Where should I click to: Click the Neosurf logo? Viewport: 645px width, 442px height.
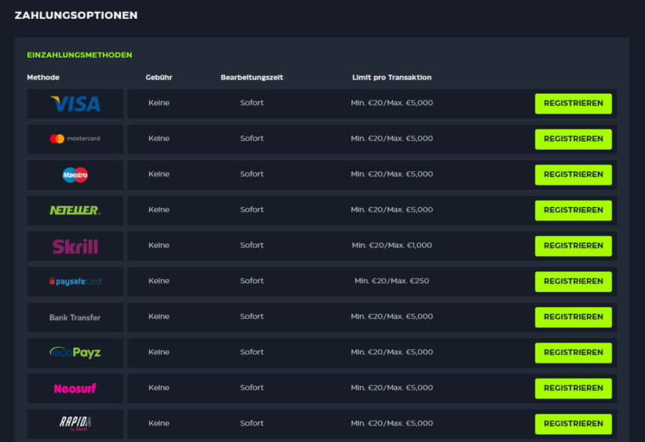(x=75, y=388)
